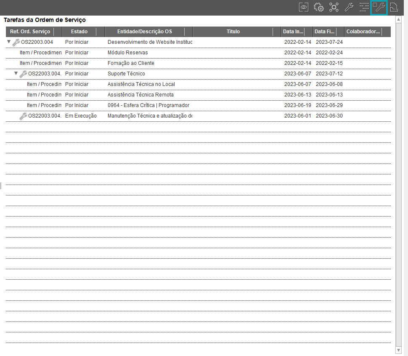Sort by Ref. Ord. Serviço column header
The width and height of the screenshot is (408, 356).
tap(30, 32)
